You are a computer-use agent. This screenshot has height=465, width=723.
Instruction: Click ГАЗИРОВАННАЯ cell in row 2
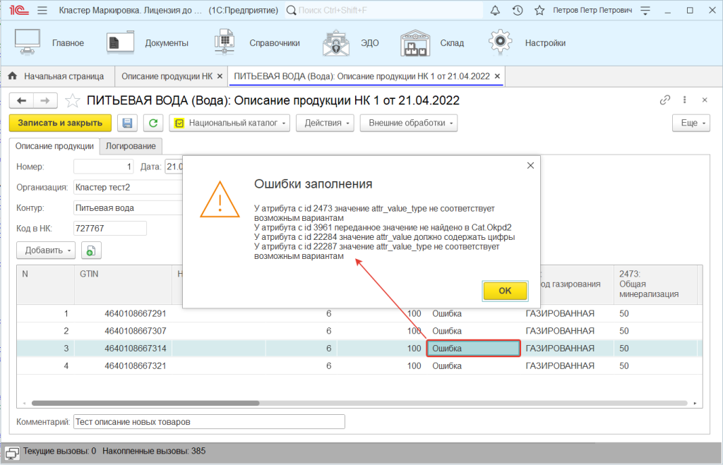pos(567,331)
